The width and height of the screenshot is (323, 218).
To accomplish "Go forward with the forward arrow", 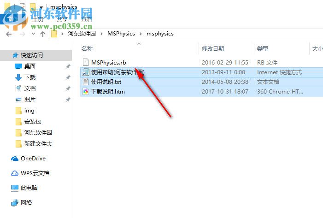I will click(22, 34).
